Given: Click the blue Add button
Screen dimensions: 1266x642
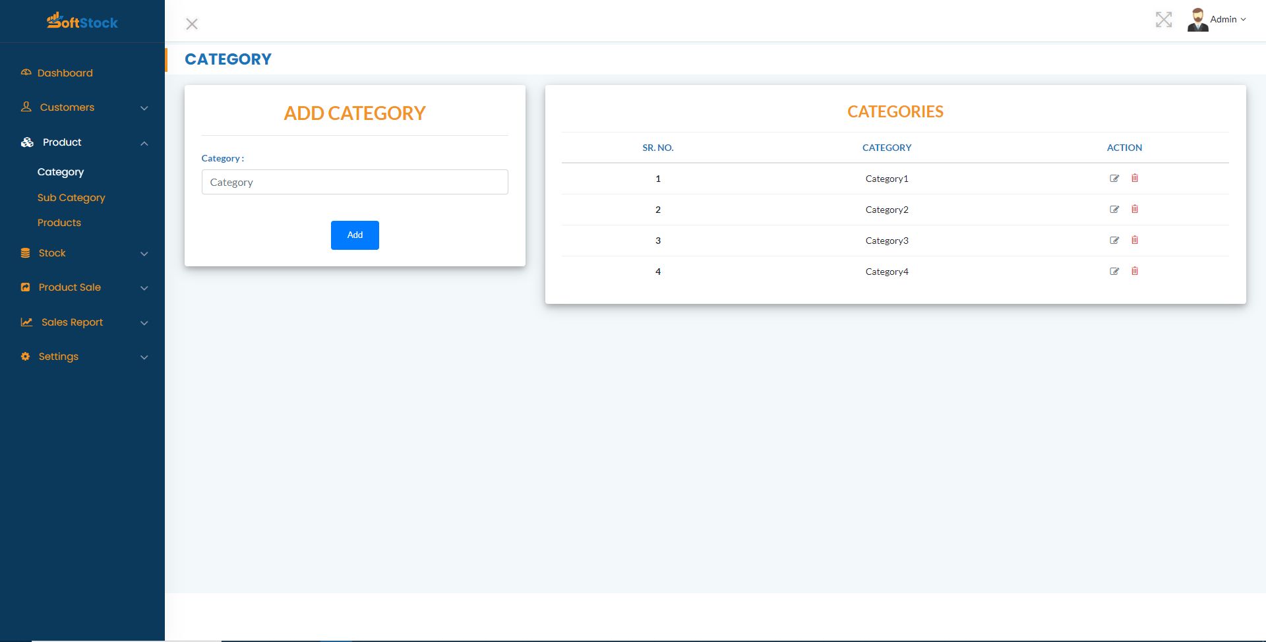Looking at the screenshot, I should click(x=355, y=235).
